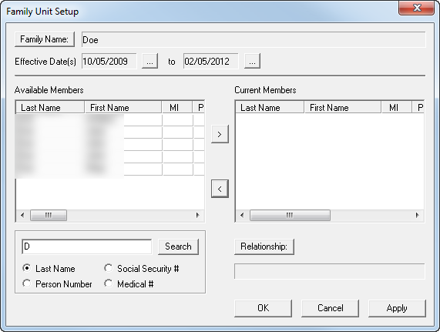The image size is (440, 332).
Task: Choose Medical # search option
Action: pyautogui.click(x=109, y=283)
